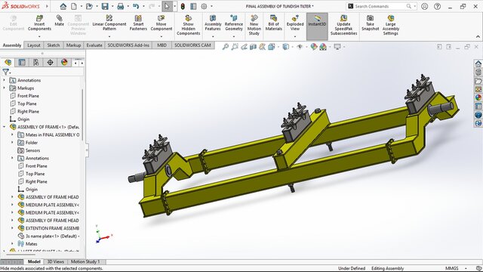The width and height of the screenshot is (483, 272).
Task: Click Show Hidden Components
Action: point(188,25)
